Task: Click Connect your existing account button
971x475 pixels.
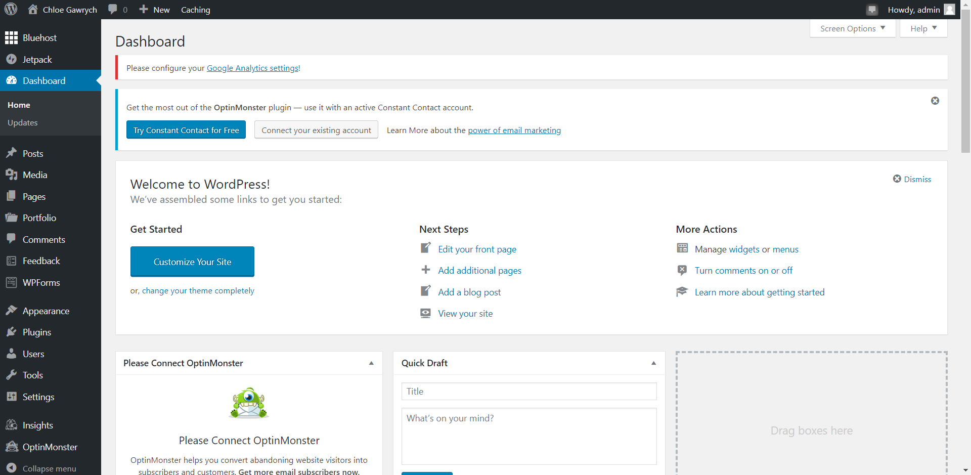Action: pos(316,129)
